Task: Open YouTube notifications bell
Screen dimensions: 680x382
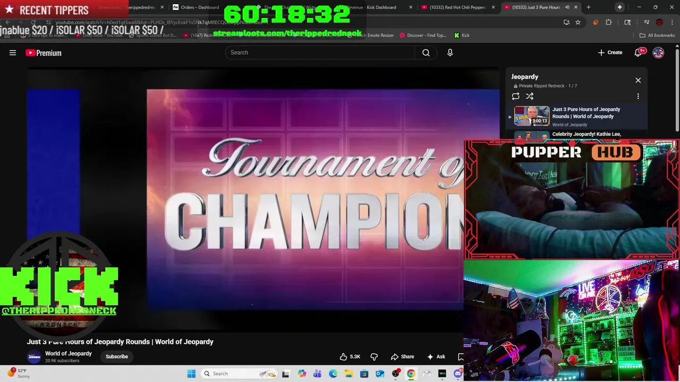Action: click(x=639, y=53)
